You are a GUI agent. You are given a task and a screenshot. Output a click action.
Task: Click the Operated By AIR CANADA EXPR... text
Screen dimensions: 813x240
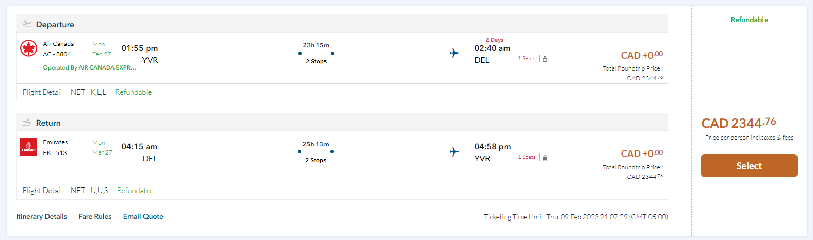click(89, 67)
